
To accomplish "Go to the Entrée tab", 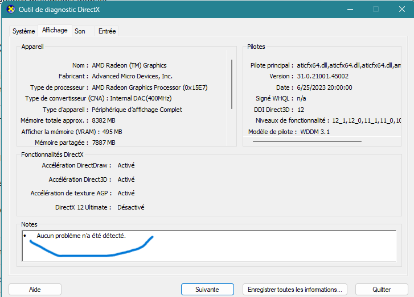I will click(107, 31).
